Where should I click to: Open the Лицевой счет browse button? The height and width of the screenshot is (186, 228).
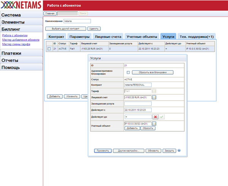point(154,98)
